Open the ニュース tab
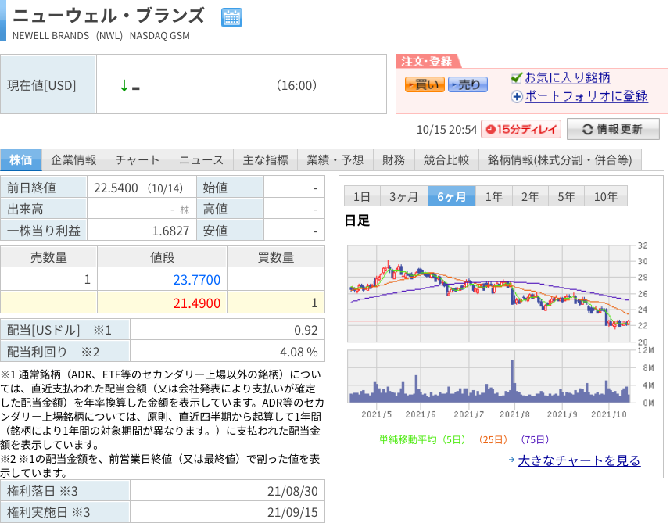 point(201,159)
